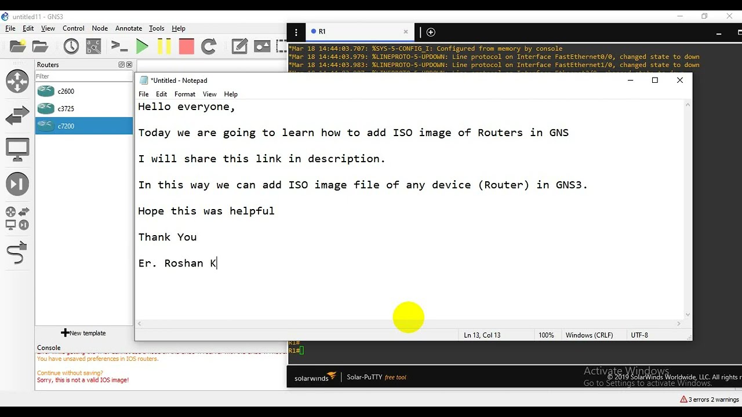Screen dimensions: 742x417
Task: Click 'Ln 13, Col 13' status entry
Action: tap(482, 335)
